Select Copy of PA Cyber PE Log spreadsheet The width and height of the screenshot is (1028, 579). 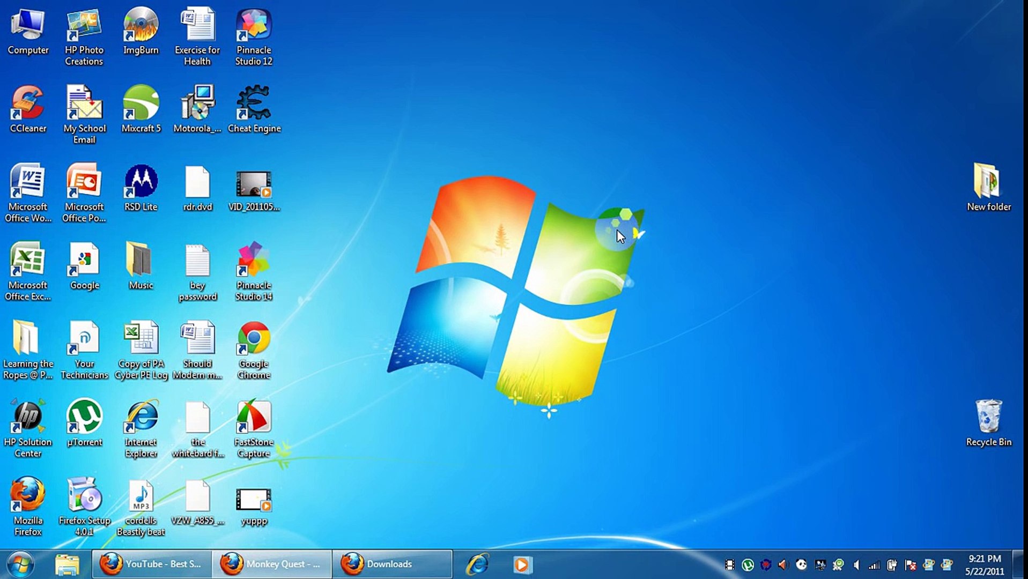pyautogui.click(x=141, y=350)
